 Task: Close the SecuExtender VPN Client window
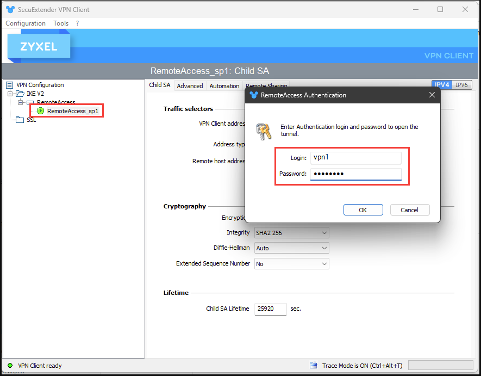465,10
